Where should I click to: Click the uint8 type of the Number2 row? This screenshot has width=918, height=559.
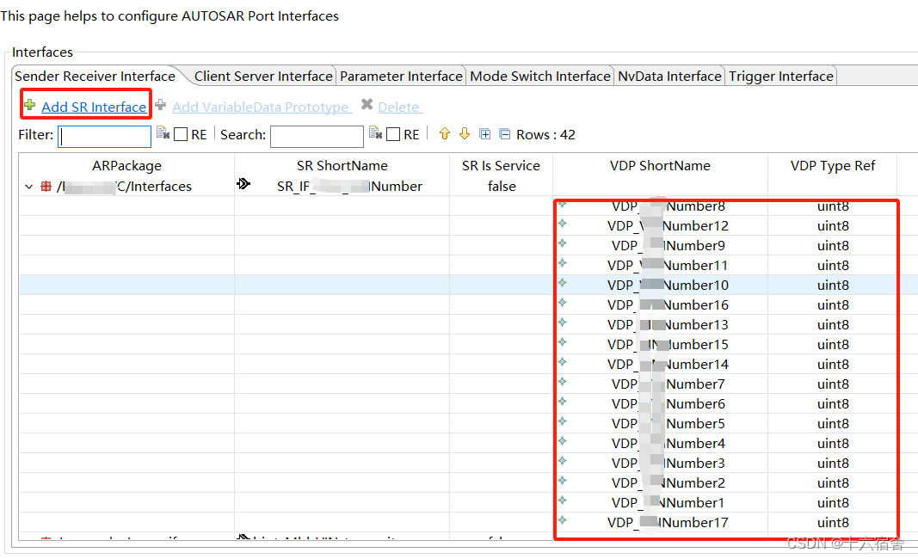(833, 483)
